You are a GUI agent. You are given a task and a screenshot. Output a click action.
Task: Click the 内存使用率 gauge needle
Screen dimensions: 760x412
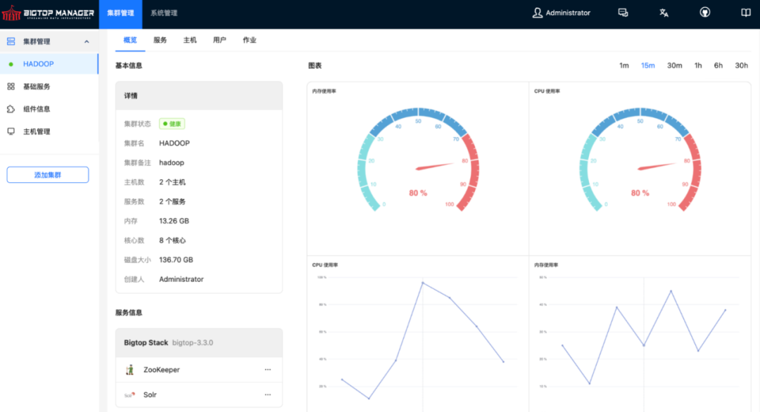434,166
